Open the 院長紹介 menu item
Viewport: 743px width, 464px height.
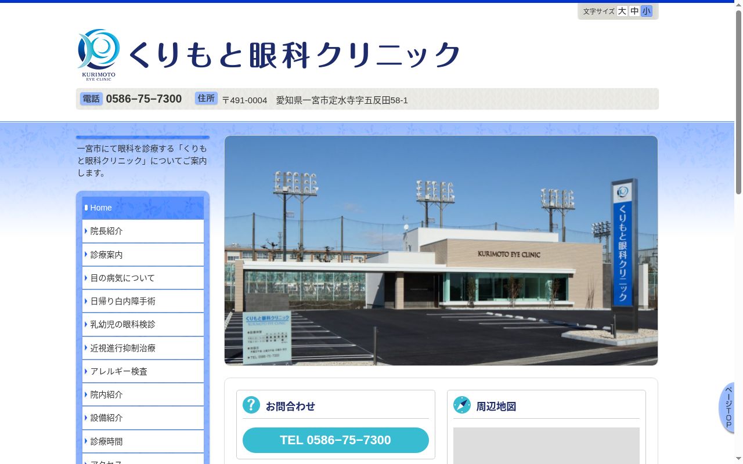click(143, 231)
